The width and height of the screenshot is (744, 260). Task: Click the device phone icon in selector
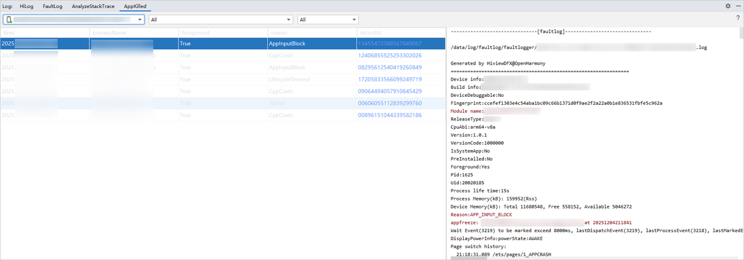pyautogui.click(x=9, y=20)
